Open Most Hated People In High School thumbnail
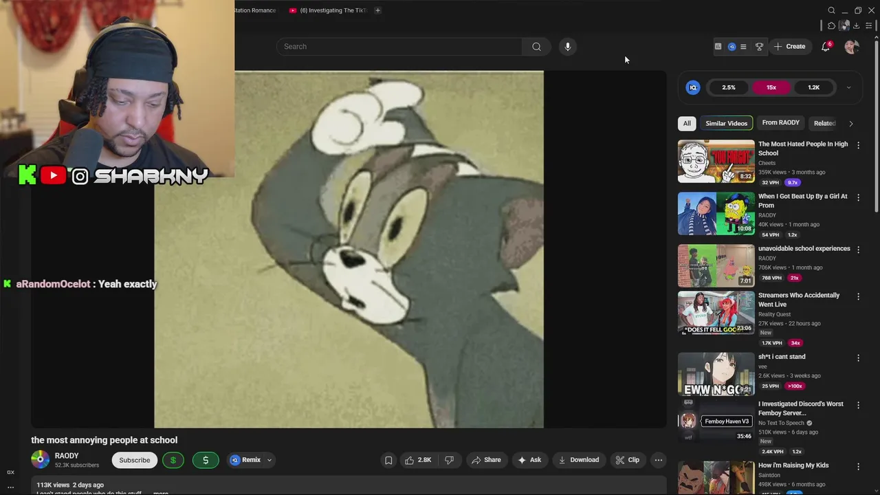The height and width of the screenshot is (495, 880). coord(716,162)
